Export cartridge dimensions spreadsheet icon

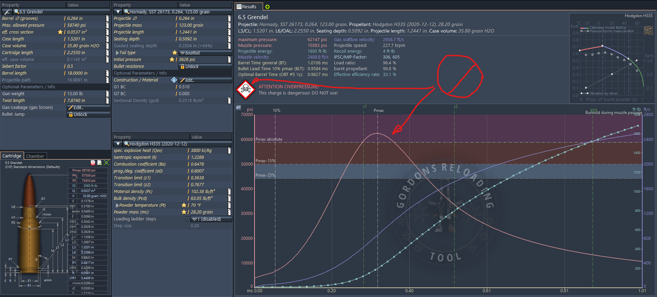click(99, 163)
